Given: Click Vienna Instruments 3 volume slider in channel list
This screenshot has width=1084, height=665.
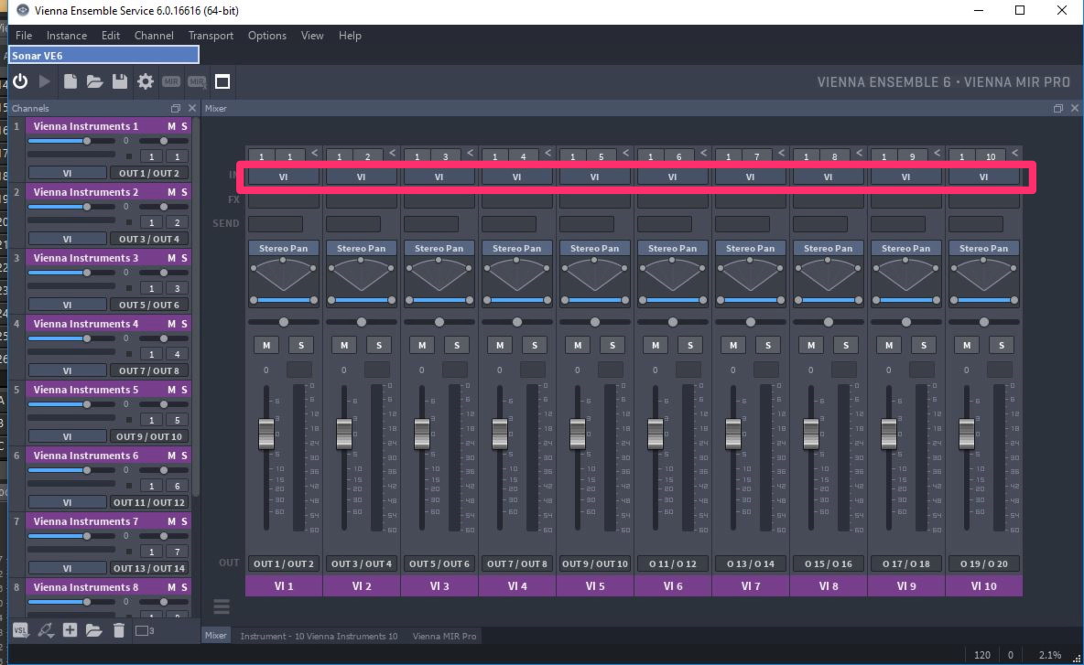Looking at the screenshot, I should coord(71,273).
